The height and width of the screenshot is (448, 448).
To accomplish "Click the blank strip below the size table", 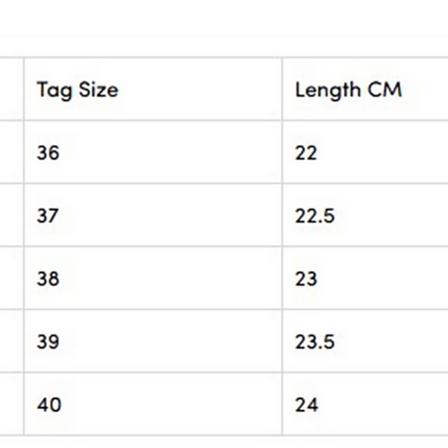I will (x=224, y=442).
